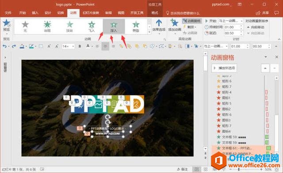Image resolution: width=283 pixels, height=173 pixels.
Task: Toggle center text alignment (highlighted)
Action: pos(105,46)
